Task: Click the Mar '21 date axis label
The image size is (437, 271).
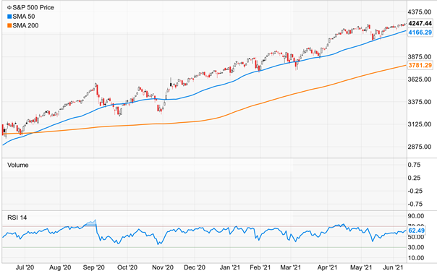Action: pyautogui.click(x=291, y=267)
